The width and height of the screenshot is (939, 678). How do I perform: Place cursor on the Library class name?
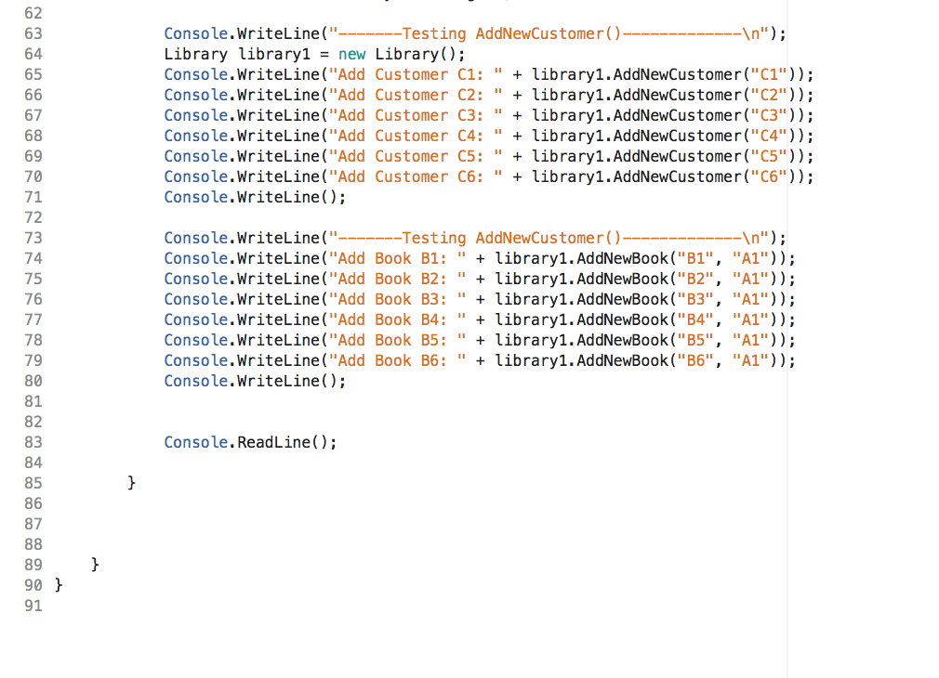[x=193, y=54]
